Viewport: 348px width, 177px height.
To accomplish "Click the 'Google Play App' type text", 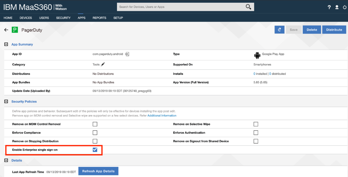I will click(x=273, y=54).
